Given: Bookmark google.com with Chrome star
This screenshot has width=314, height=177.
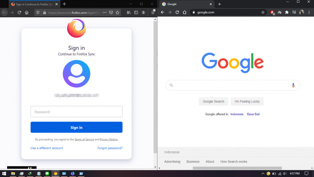Looking at the screenshot, I should click(x=263, y=12).
